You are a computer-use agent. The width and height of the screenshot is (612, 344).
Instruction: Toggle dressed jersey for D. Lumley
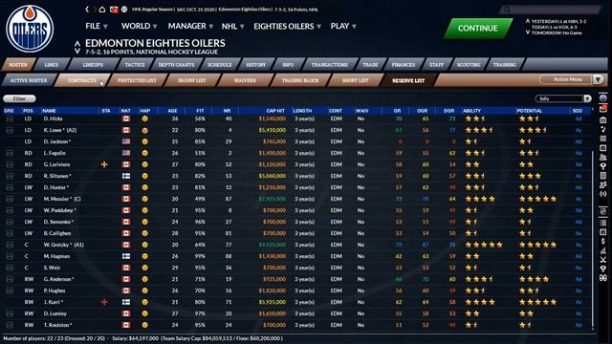pos(10,313)
